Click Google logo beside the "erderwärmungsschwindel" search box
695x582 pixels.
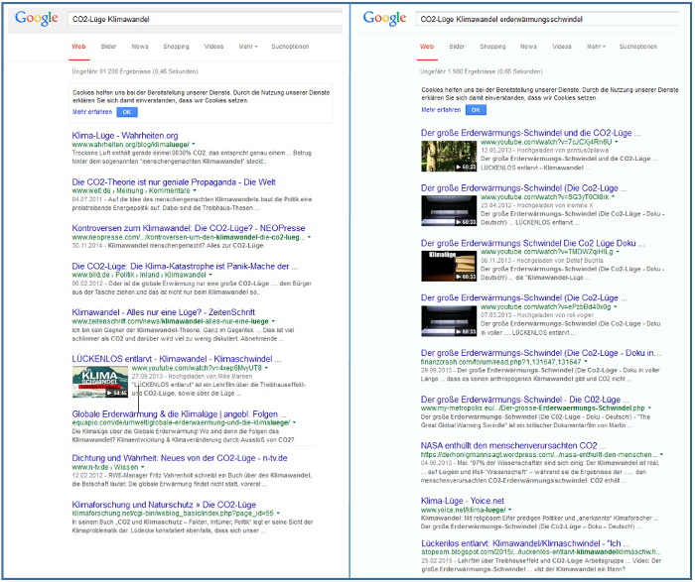[385, 19]
